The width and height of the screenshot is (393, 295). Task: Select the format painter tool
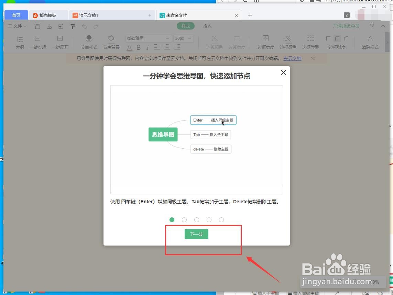(x=73, y=26)
